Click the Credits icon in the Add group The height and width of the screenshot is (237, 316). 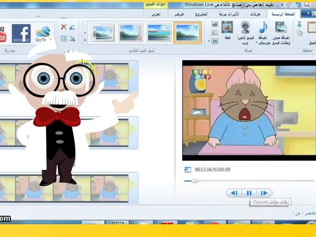[215, 41]
